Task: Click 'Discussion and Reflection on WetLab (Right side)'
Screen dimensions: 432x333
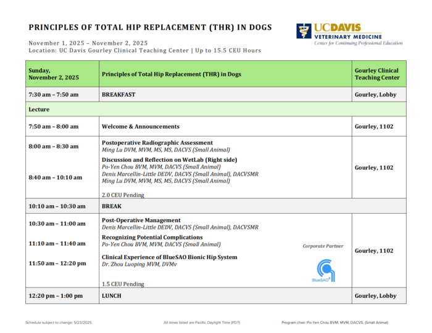Action: [x=170, y=159]
